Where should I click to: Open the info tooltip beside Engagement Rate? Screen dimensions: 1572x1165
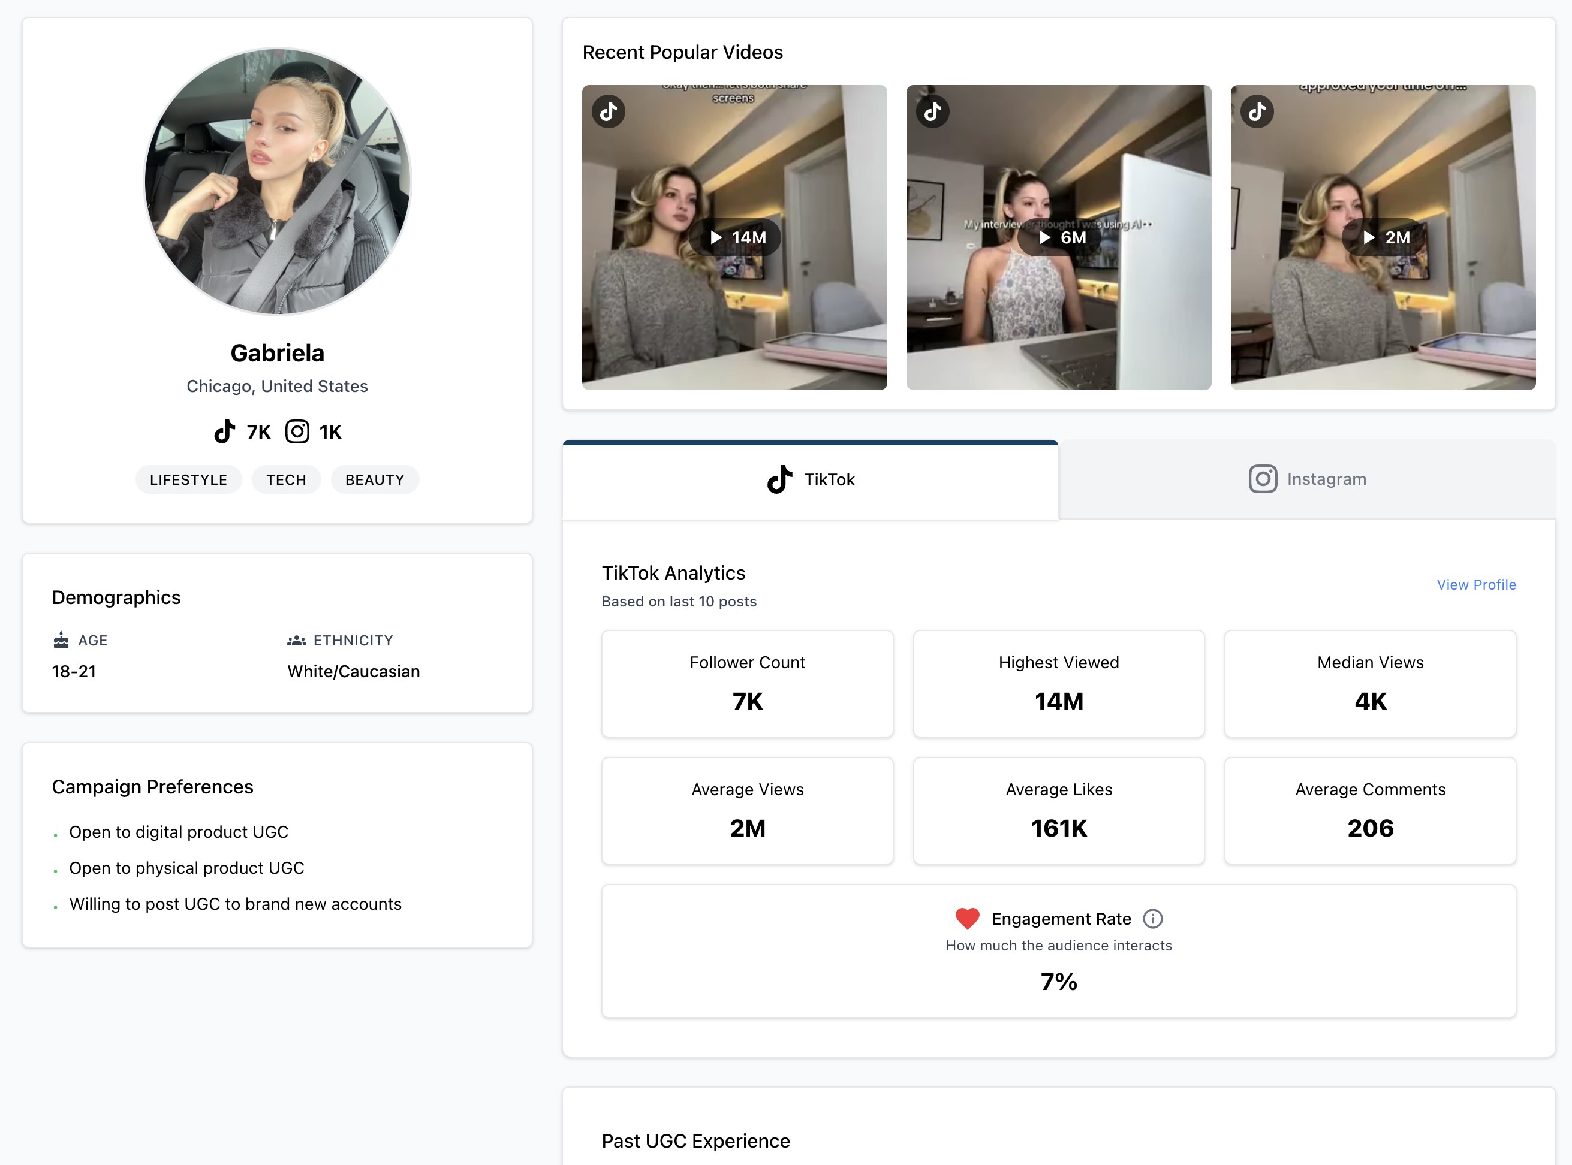(1153, 918)
